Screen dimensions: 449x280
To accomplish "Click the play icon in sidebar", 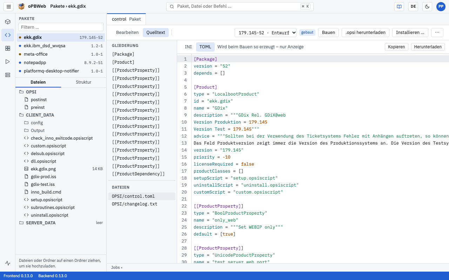I will (x=8, y=62).
